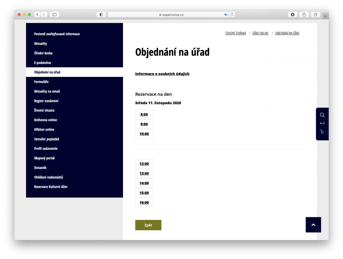The width and height of the screenshot is (343, 259).
Task: Click the privacy shield icon
Action: point(101,15)
